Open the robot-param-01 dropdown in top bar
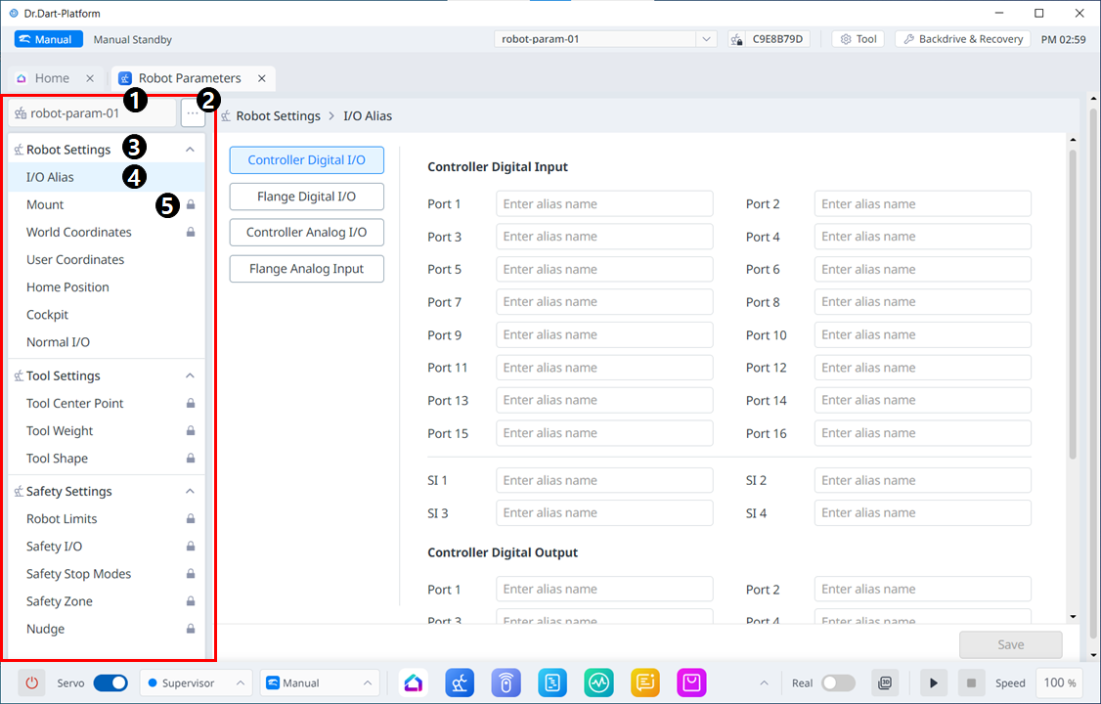1101x704 pixels. pyautogui.click(x=608, y=39)
